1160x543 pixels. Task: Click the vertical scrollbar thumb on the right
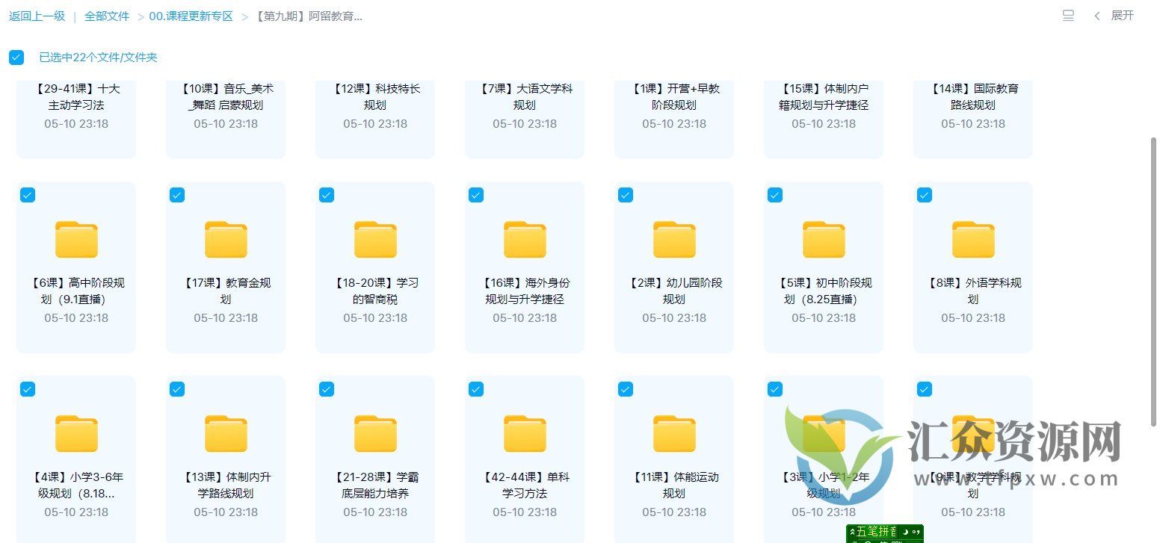(x=1153, y=282)
